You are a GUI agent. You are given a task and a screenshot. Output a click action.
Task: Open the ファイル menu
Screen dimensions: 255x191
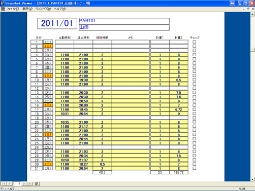coord(13,9)
